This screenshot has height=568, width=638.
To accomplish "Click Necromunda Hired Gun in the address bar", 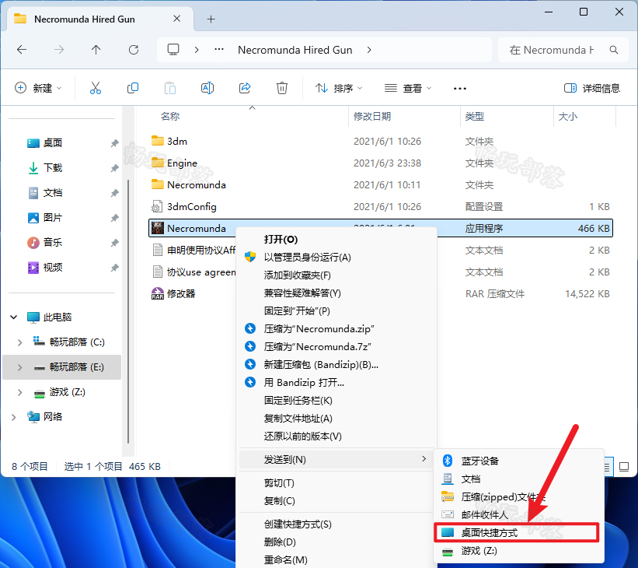I will 295,50.
